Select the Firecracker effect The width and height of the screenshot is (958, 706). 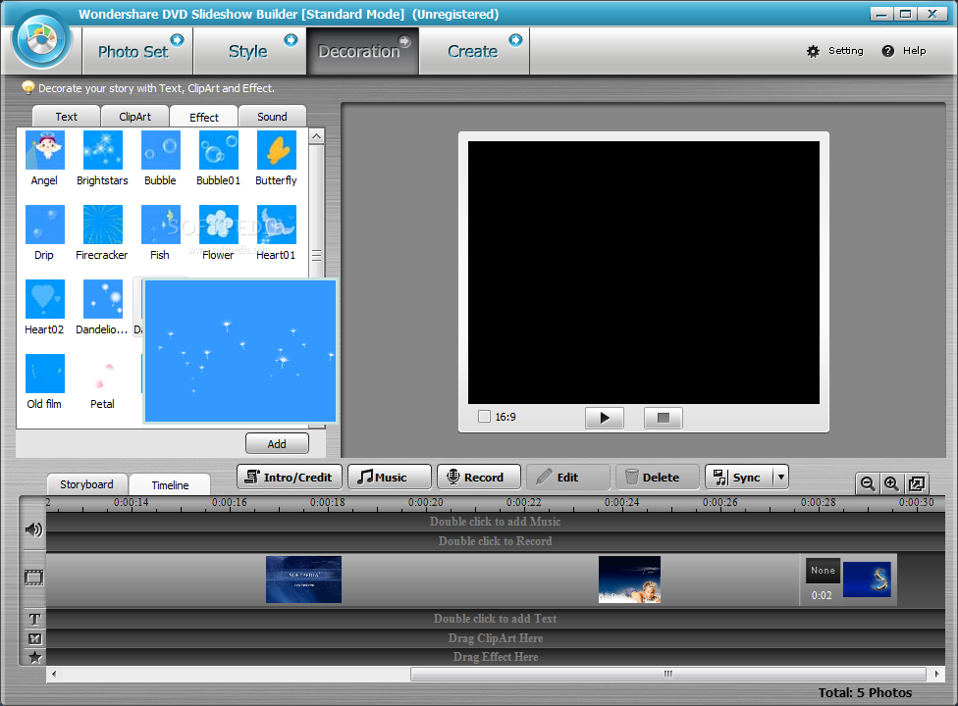click(x=103, y=225)
